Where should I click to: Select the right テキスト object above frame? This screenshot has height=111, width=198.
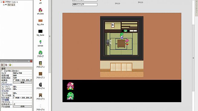coord(140,2)
